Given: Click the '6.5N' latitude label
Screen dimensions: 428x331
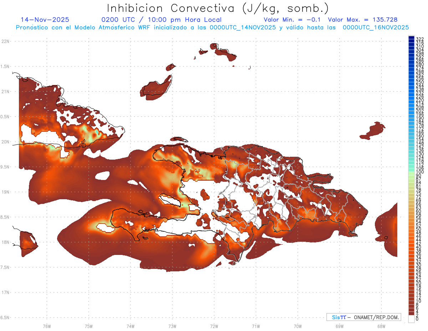Looking at the screenshot, I should point(5,317).
